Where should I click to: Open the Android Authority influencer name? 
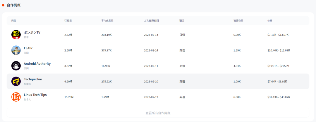37,63
